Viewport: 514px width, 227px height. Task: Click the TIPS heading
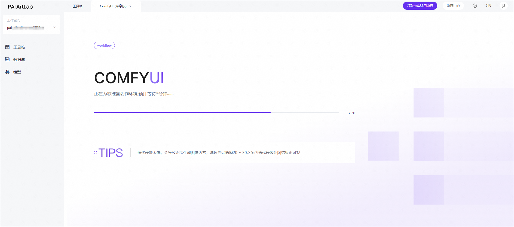(x=111, y=153)
